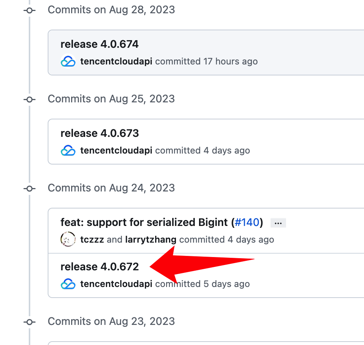Open larrytzhang author profile
364x345 pixels.
(x=151, y=240)
